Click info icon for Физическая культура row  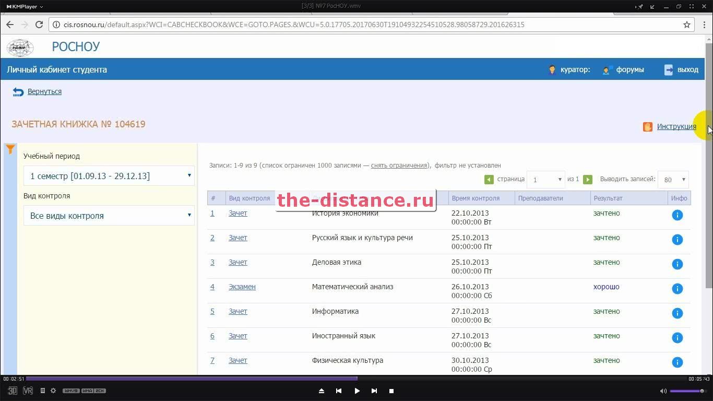click(x=678, y=362)
